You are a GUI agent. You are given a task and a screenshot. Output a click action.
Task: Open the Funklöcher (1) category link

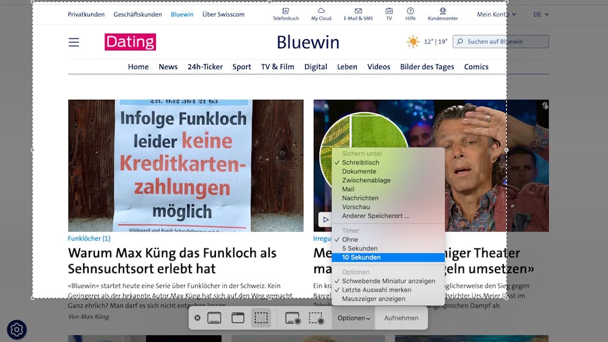click(89, 239)
